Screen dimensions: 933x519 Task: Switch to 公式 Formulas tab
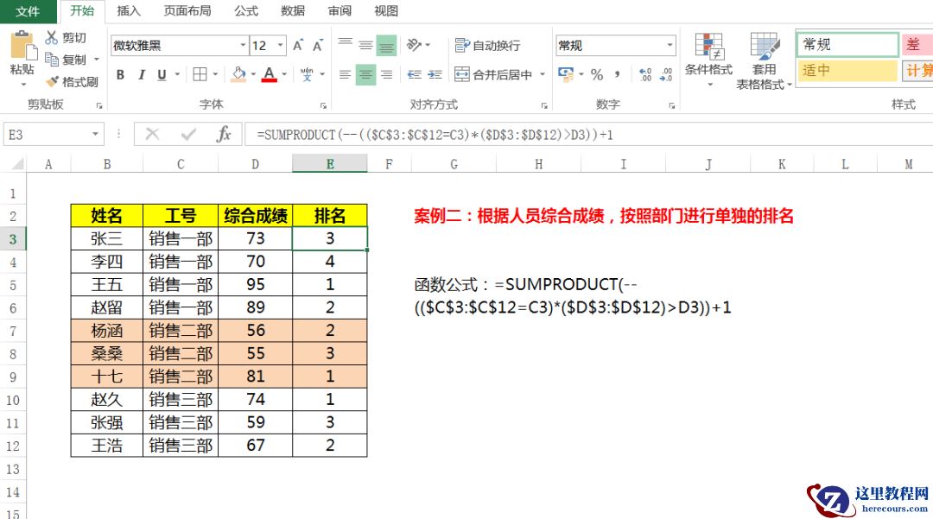pos(245,10)
